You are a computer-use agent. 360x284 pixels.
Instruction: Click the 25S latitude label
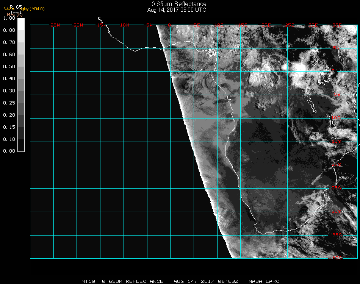point(337,188)
